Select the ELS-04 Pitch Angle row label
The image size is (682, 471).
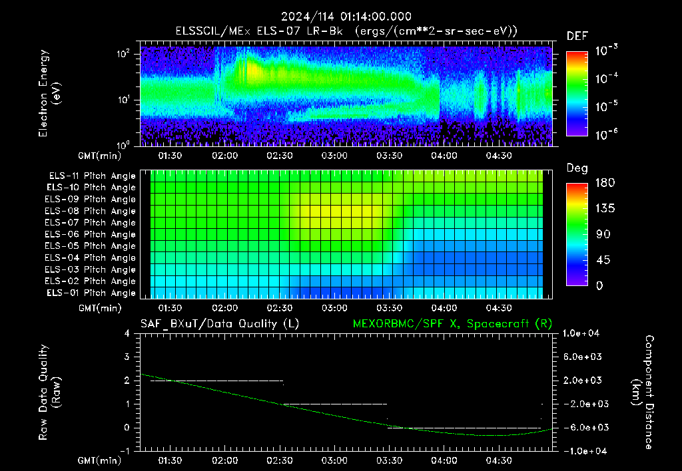coord(90,257)
